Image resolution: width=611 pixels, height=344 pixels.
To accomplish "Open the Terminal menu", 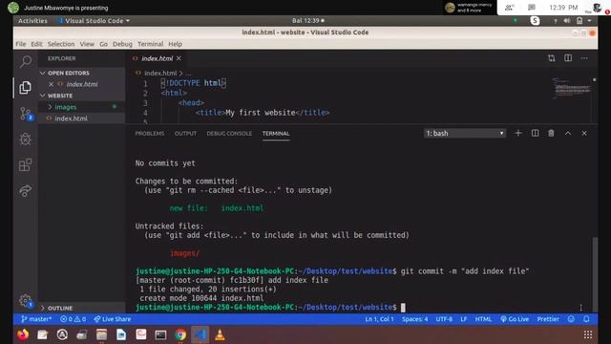I will tap(150, 44).
